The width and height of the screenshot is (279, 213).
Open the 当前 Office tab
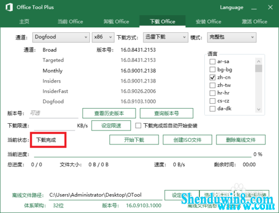[x=70, y=22]
